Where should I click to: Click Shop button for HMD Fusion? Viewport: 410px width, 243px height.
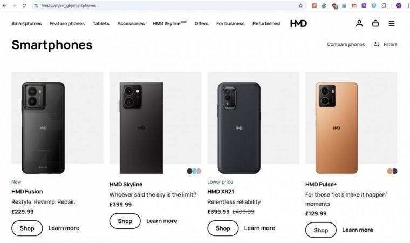(27, 228)
